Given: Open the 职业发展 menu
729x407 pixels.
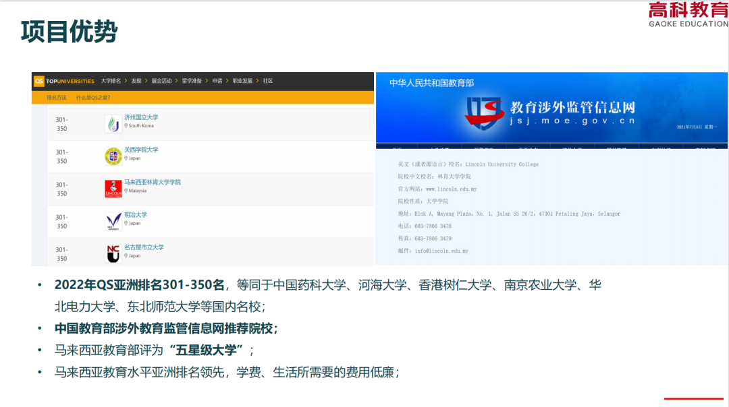Looking at the screenshot, I should click(242, 81).
